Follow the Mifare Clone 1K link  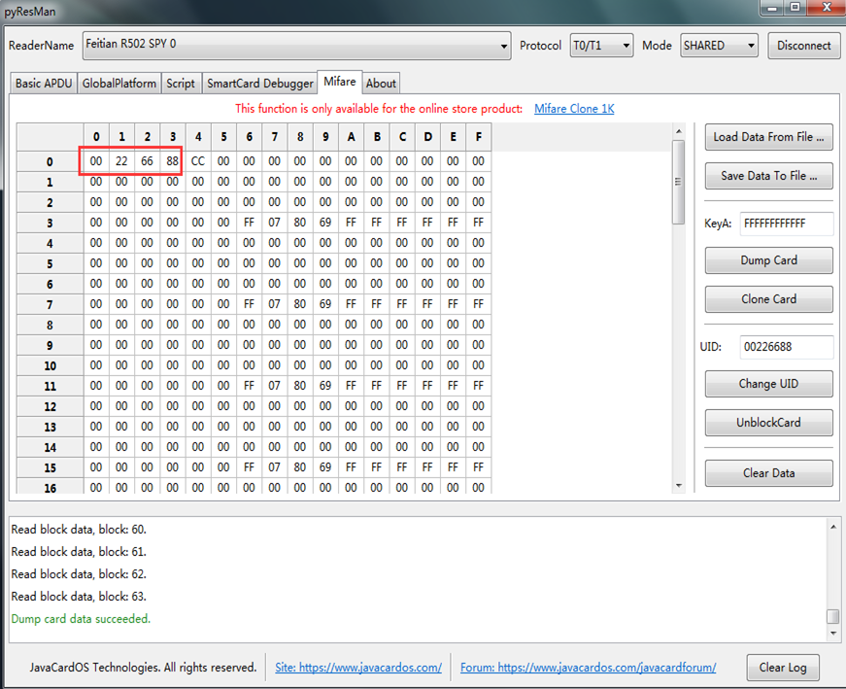tap(574, 109)
